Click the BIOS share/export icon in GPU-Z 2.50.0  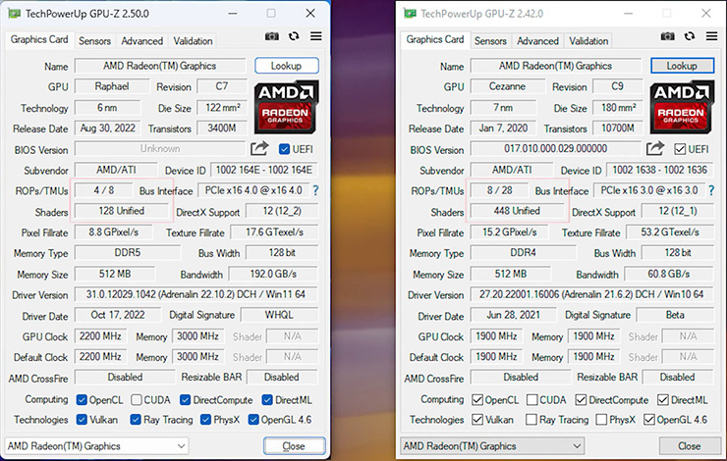coord(259,148)
